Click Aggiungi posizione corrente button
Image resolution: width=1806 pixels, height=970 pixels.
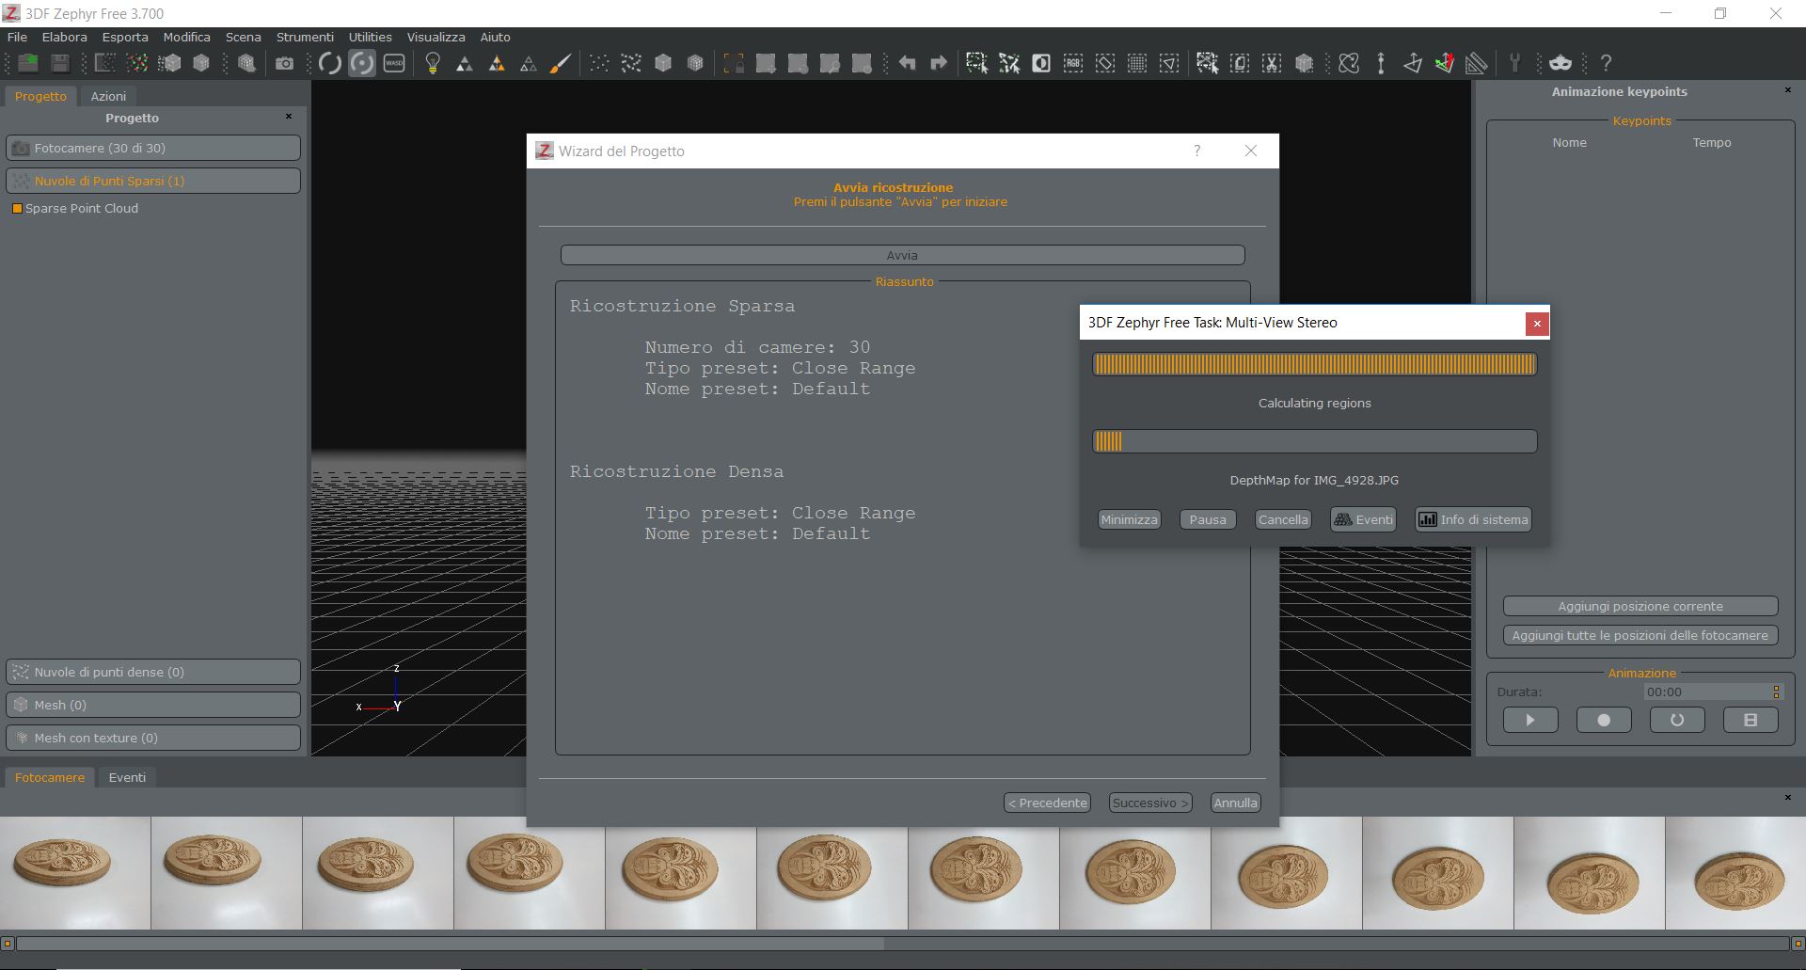pos(1640,606)
